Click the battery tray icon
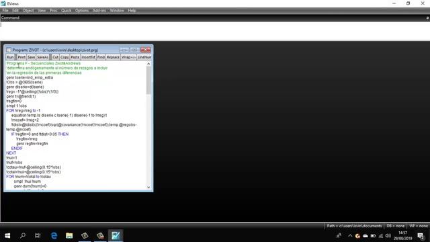430x242 pixels. pyautogui.click(x=373, y=236)
